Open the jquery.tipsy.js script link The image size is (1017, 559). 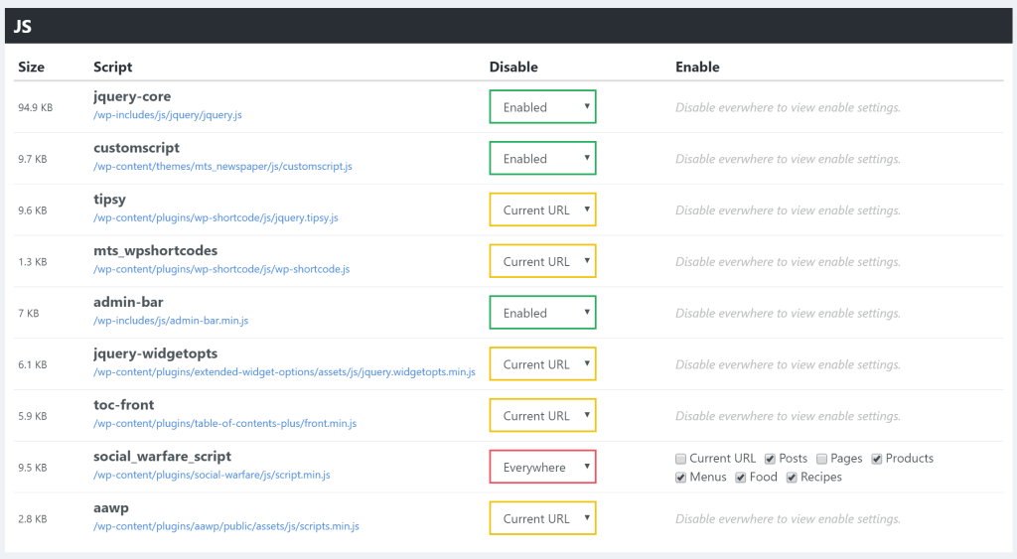click(216, 217)
